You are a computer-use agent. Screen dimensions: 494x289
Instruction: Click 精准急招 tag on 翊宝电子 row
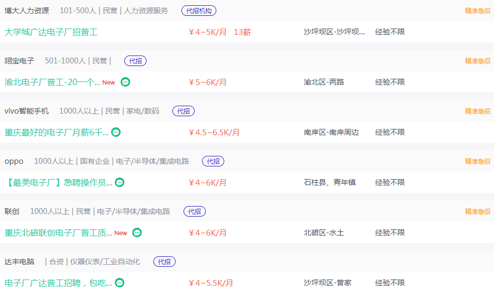click(478, 61)
